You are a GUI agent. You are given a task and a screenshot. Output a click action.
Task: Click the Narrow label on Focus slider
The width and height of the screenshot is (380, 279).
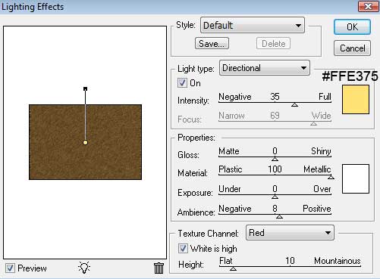click(231, 116)
